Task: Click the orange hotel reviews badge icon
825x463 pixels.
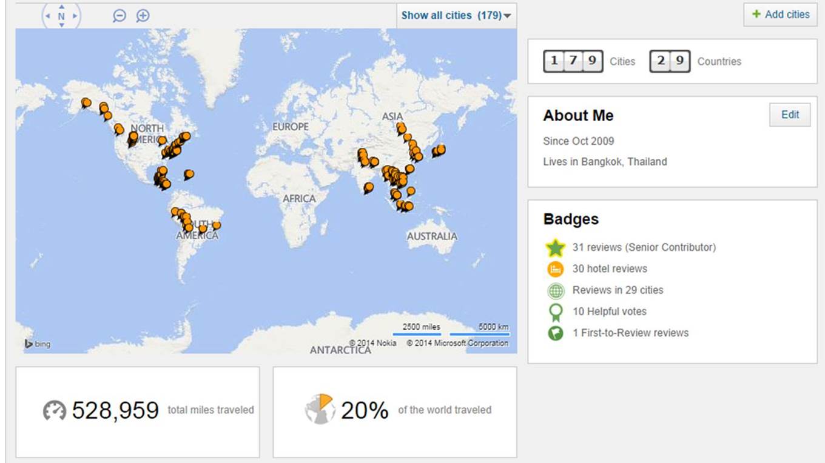Action: point(556,269)
